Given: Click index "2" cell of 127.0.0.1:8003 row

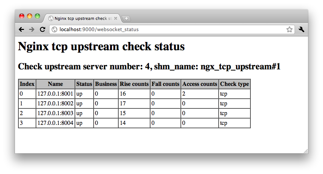Looking at the screenshot, I should click(27, 113).
